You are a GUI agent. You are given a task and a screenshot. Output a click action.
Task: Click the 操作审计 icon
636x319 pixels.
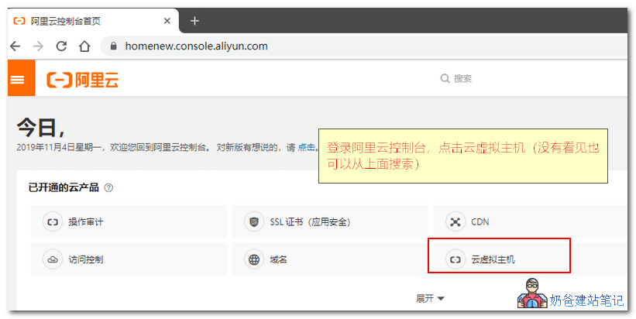coord(53,221)
